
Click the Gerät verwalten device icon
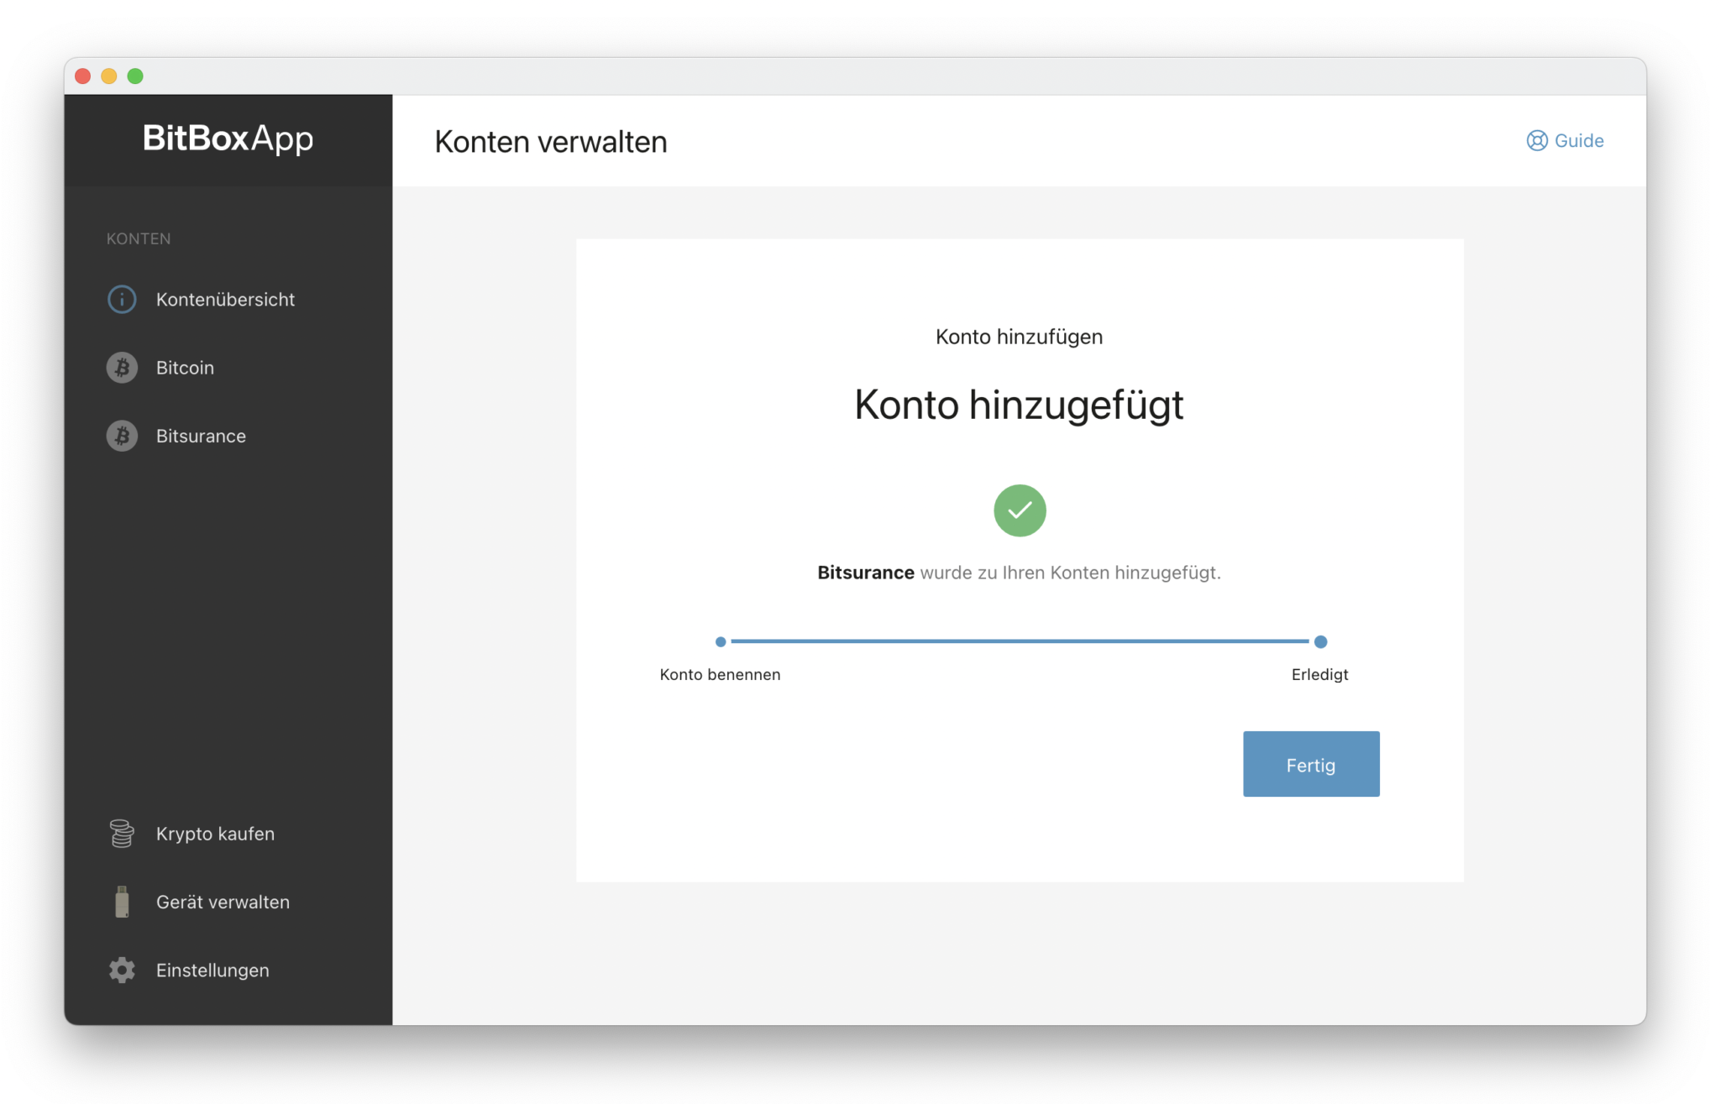tap(122, 902)
